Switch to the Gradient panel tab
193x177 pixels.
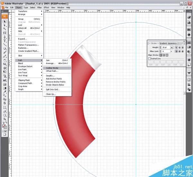click(x=163, y=43)
